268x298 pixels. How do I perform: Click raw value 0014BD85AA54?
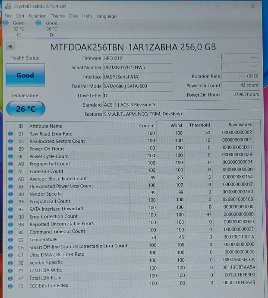point(239,267)
